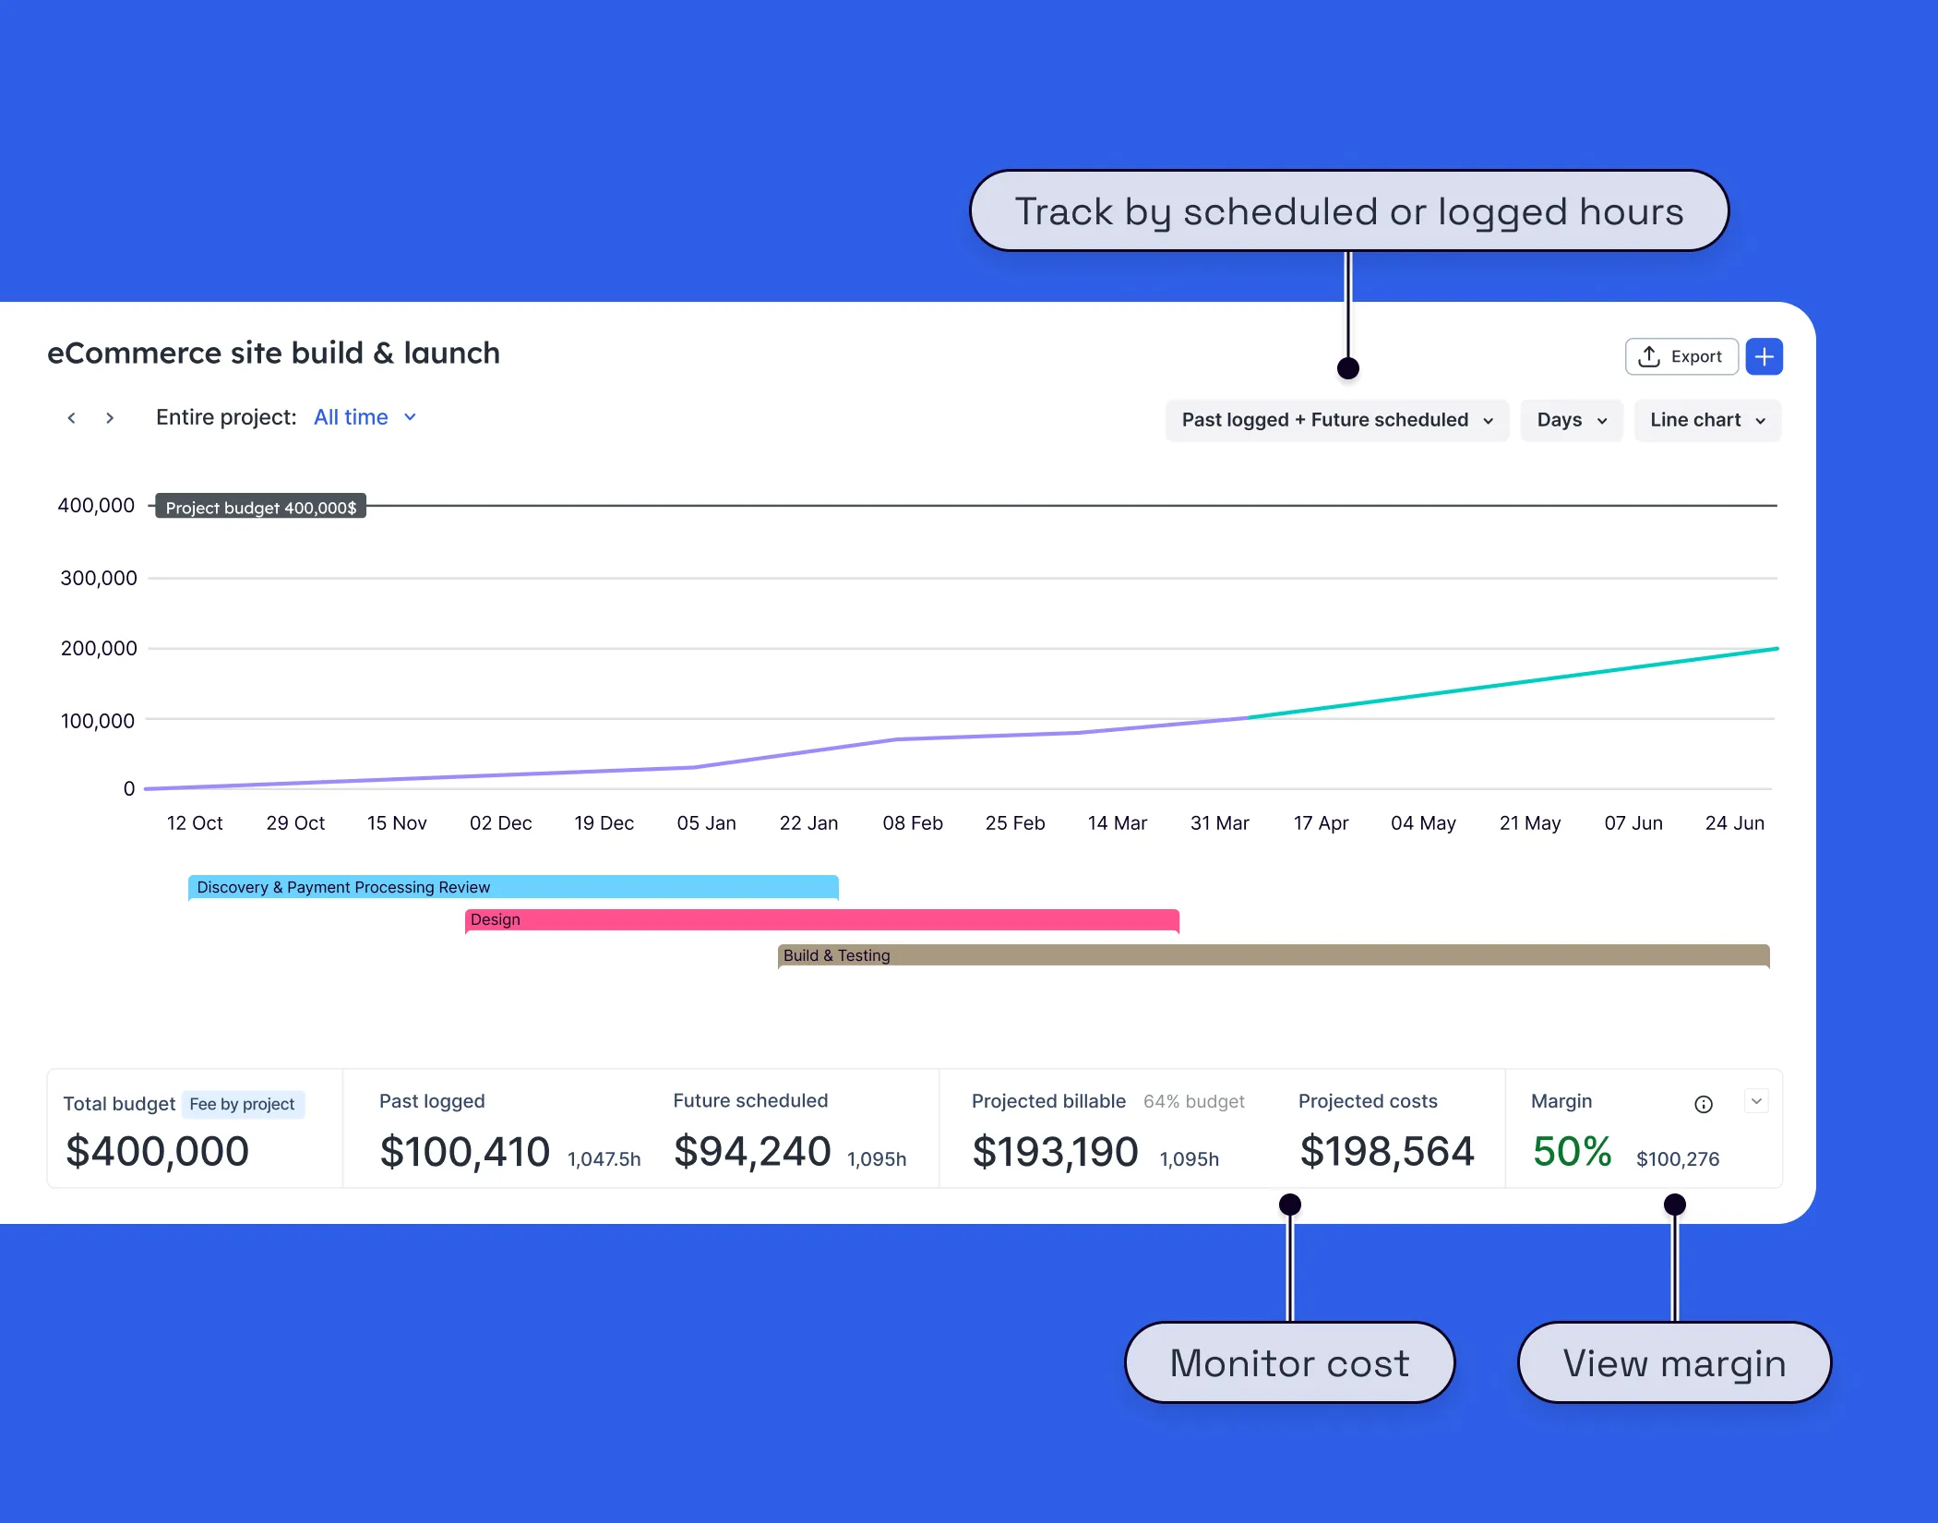Navigate back with the left chevron arrow
The image size is (1938, 1523).
tap(72, 417)
